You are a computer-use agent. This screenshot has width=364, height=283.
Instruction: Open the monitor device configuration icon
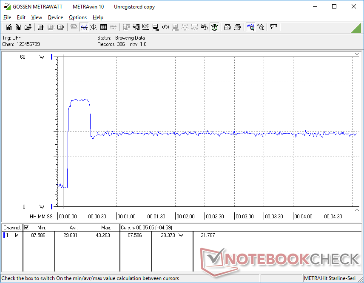point(156,27)
